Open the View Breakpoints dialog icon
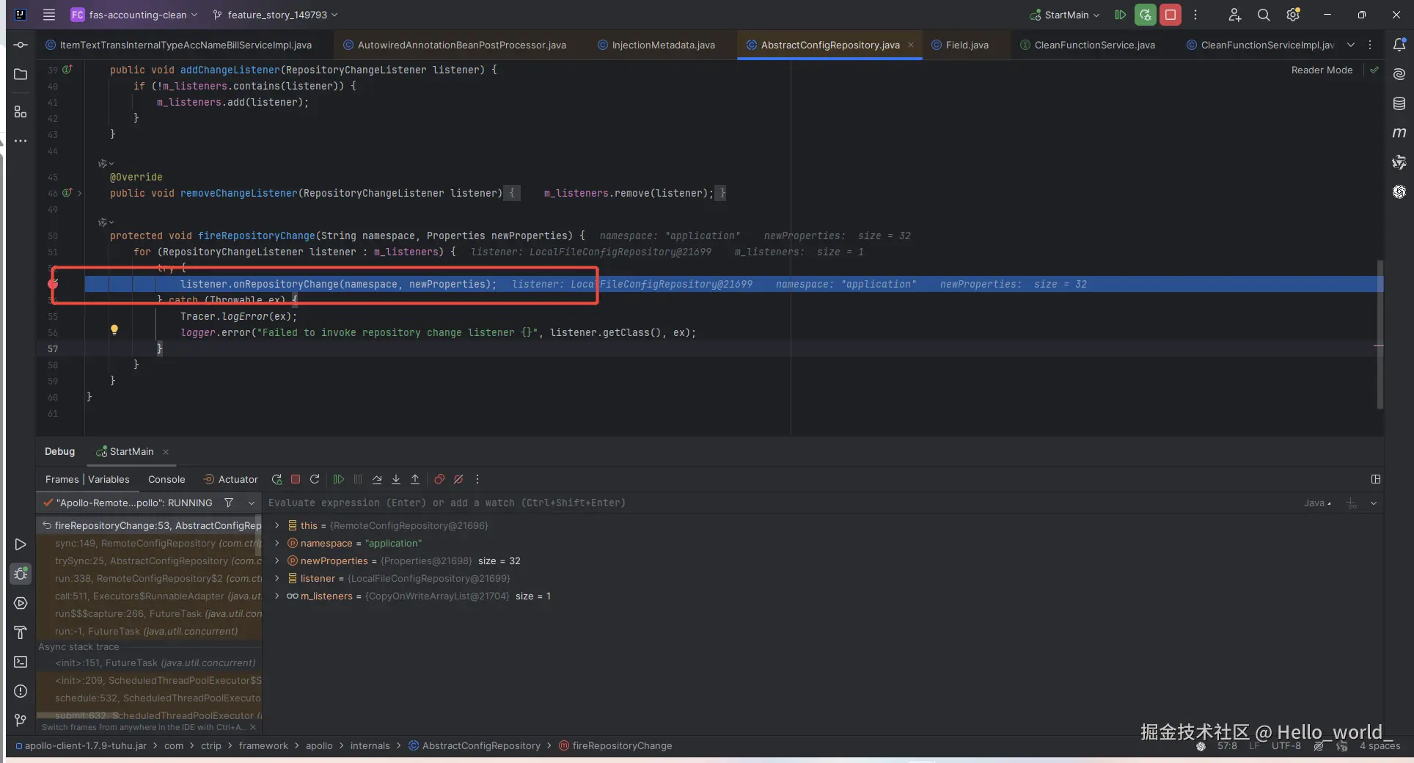The image size is (1414, 763). [x=439, y=479]
